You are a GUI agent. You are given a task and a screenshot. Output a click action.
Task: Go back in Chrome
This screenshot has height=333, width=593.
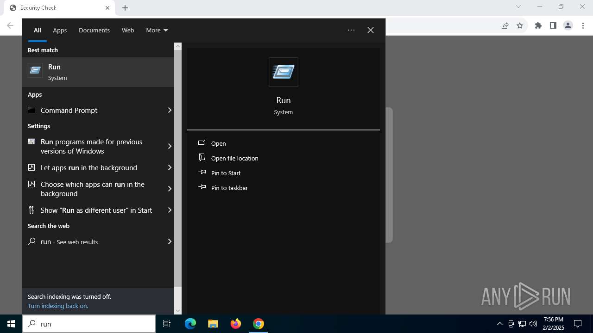pos(10,25)
